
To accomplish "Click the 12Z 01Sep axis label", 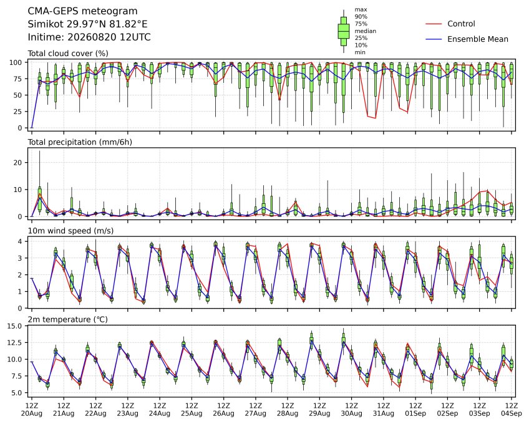I will point(415,410).
